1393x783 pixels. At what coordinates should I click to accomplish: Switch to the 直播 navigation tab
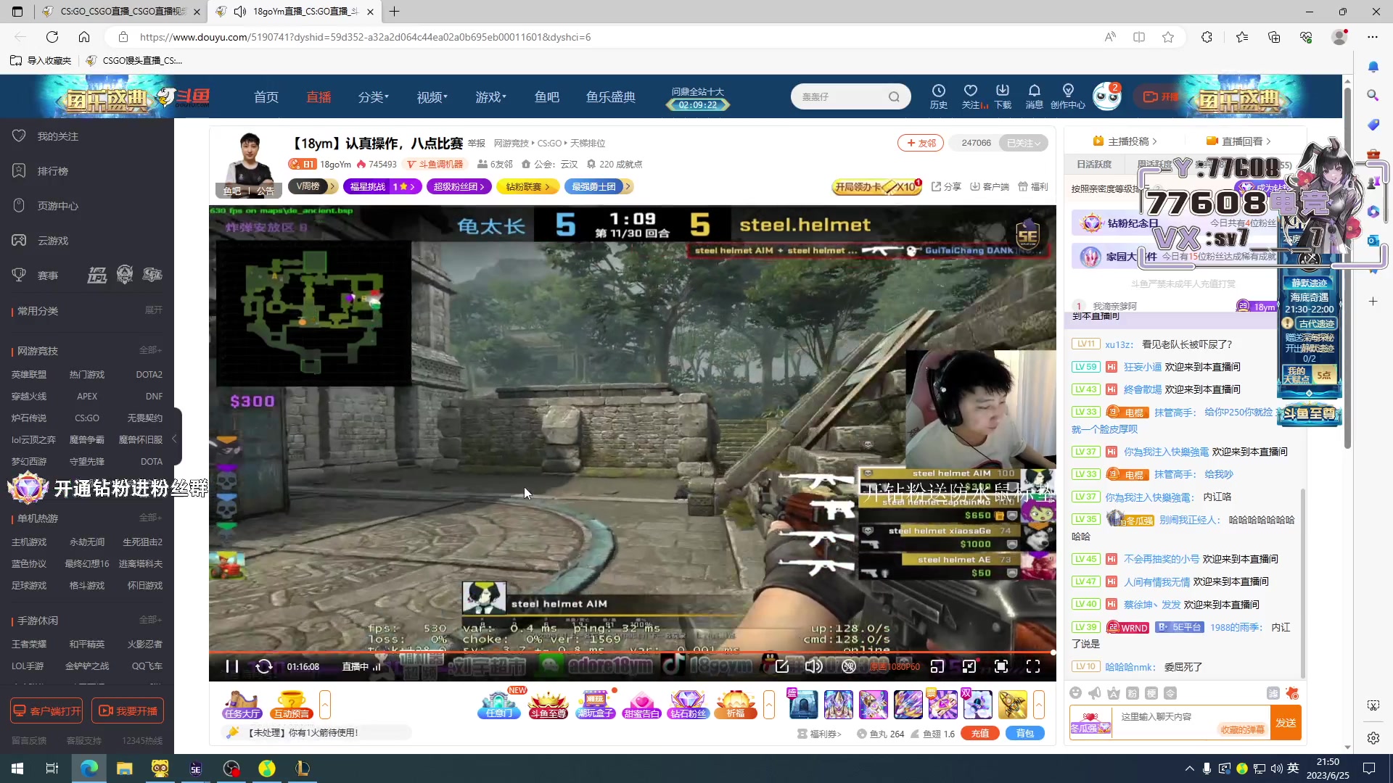click(319, 96)
